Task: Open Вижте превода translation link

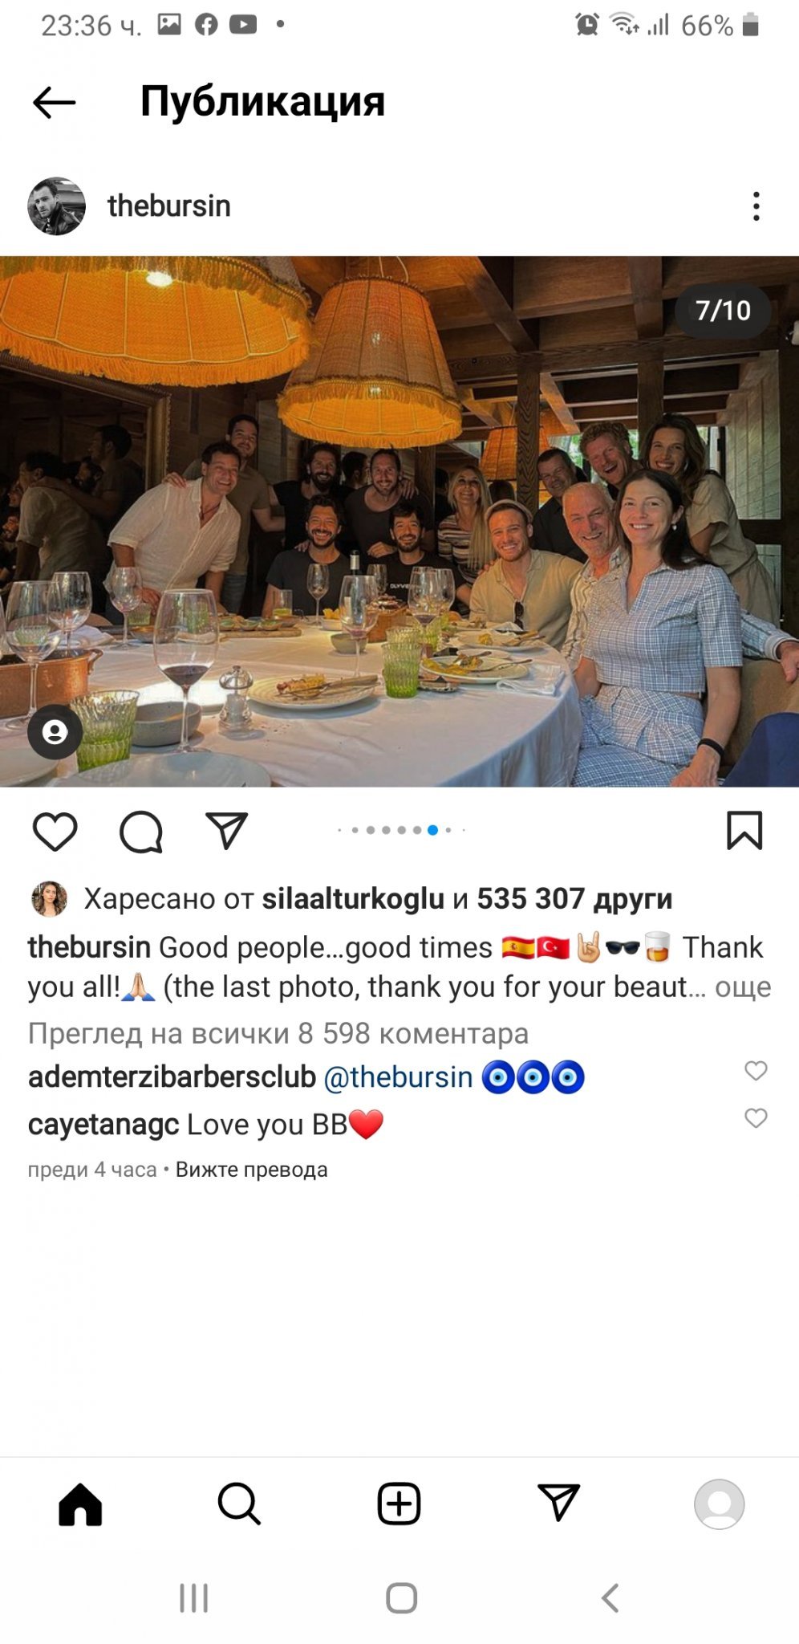Action: 252,1170
